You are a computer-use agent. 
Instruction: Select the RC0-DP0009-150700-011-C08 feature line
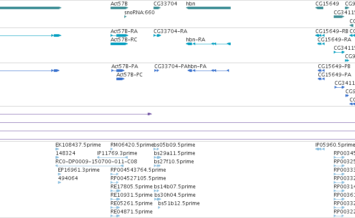pyautogui.click(x=89, y=166)
